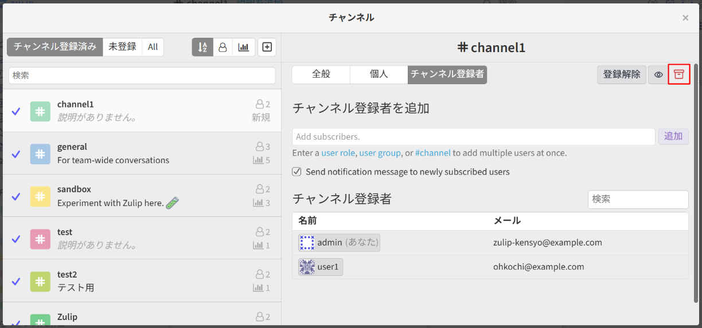Open the user role link

(338, 153)
